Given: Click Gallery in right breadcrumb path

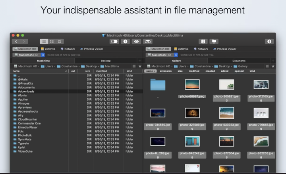Looking at the screenshot, I should 241,66.
